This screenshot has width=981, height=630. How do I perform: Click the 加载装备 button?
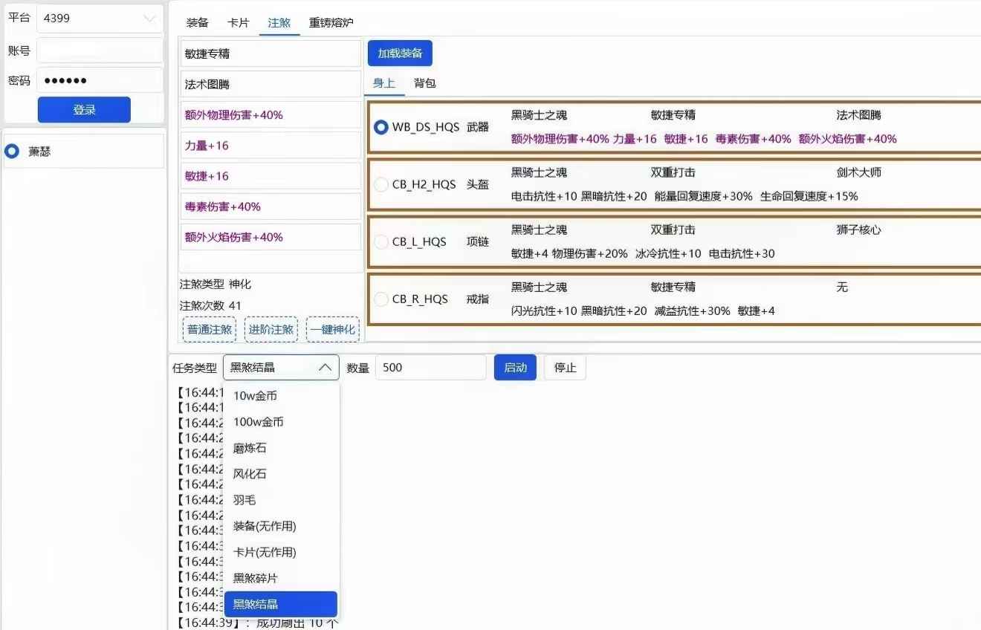(x=401, y=53)
